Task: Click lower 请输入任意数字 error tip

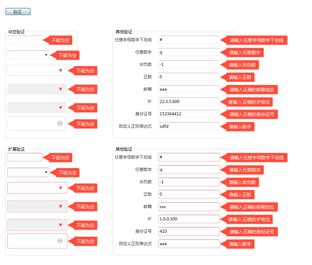Action: pos(242,170)
